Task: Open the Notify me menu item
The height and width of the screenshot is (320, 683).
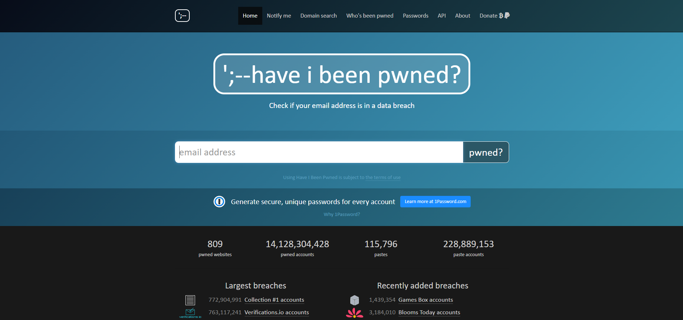Action: pos(279,16)
